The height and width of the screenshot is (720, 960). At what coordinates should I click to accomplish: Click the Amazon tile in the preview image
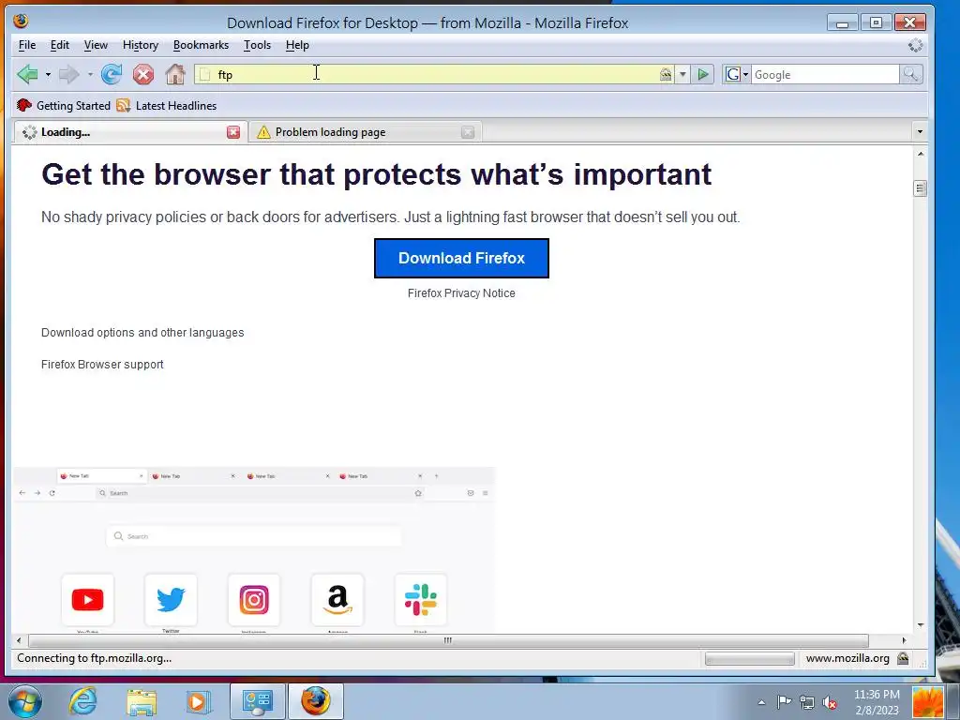[x=337, y=599]
